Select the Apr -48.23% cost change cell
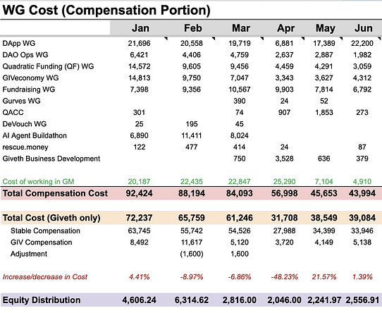382x313 pixels. tap(284, 277)
